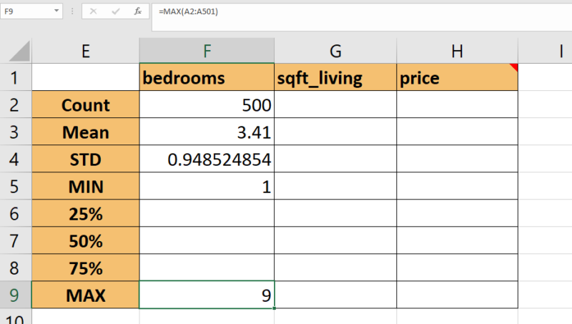The height and width of the screenshot is (324, 572).
Task: Select row 9 header
Action: [16, 295]
